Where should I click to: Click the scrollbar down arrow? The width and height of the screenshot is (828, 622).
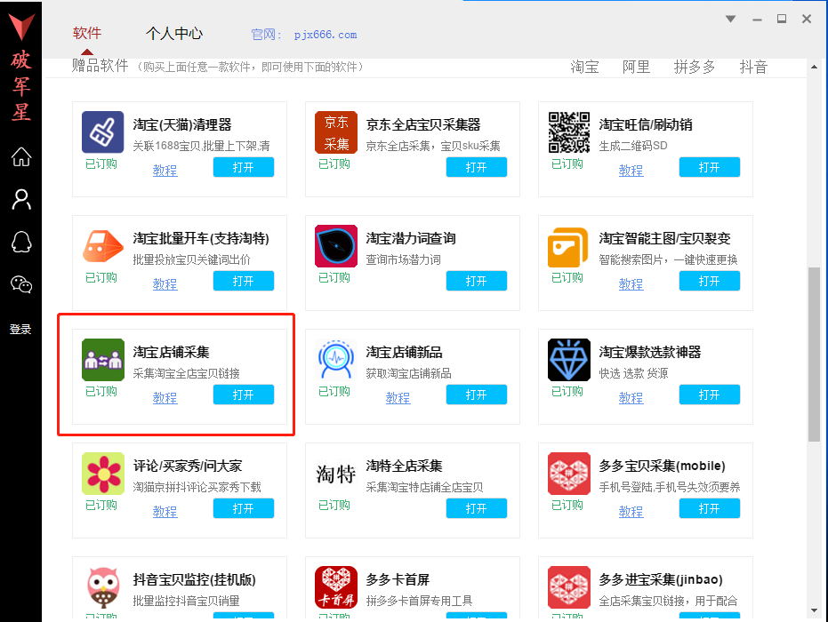click(x=814, y=611)
